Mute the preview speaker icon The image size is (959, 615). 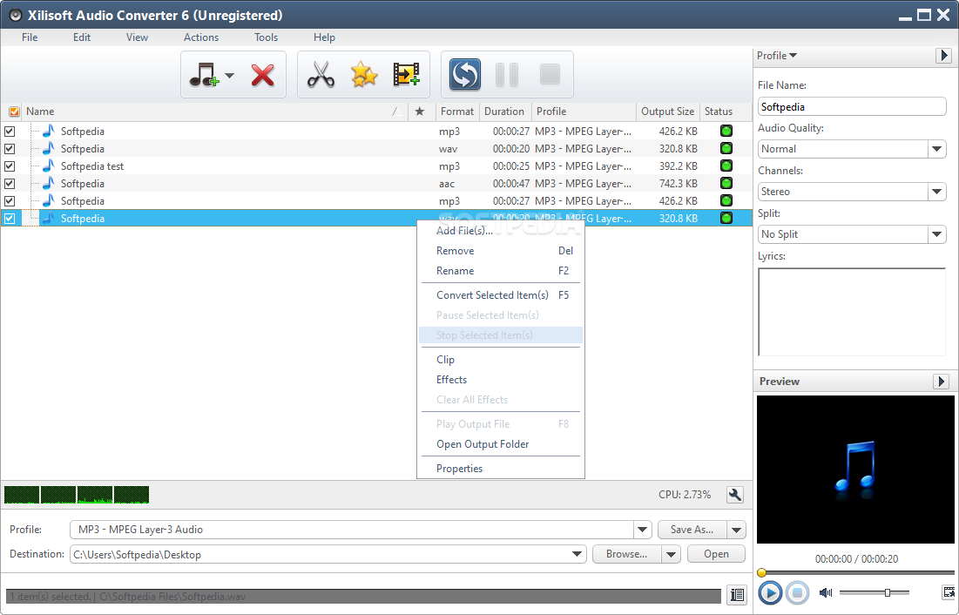(x=826, y=592)
